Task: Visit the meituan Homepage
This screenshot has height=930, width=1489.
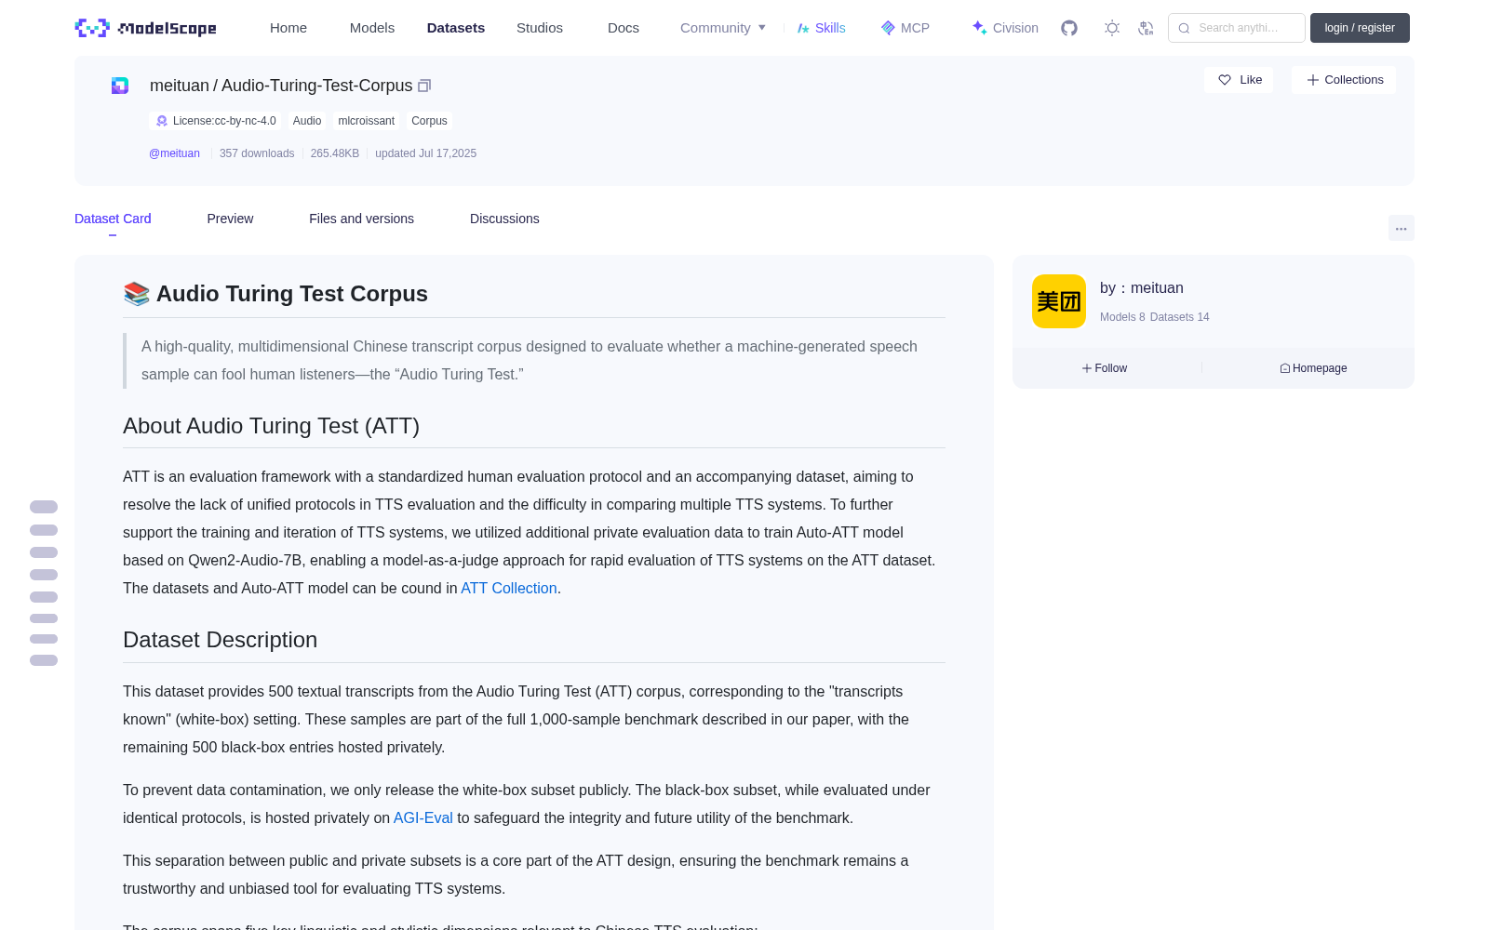Action: point(1313,368)
